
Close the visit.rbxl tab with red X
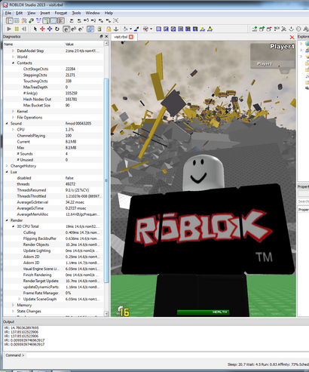pos(131,37)
